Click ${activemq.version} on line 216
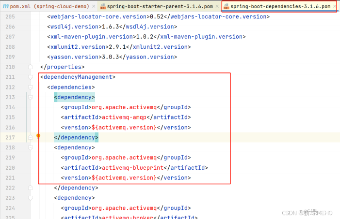Image resolution: width=340 pixels, height=219 pixels. click(x=124, y=127)
